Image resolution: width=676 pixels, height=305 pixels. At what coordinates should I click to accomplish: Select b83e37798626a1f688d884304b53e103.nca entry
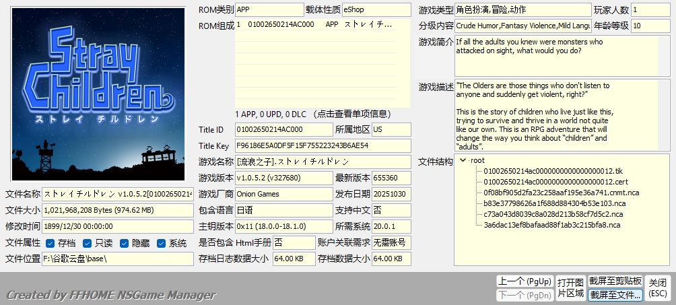click(x=554, y=203)
